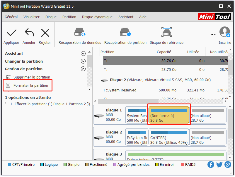Select Disque 2 F:System Reserved block
The image size is (235, 177).
(x=137, y=137)
